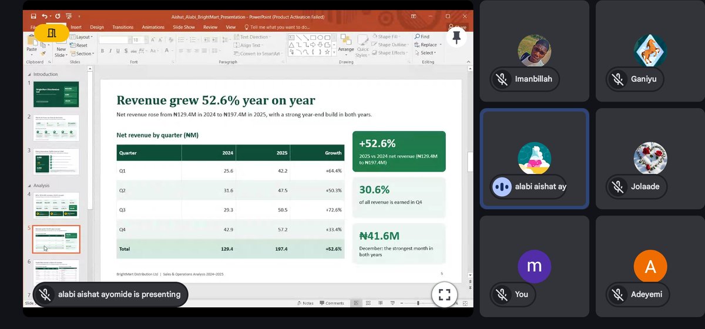Screen dimensions: 705x329
Task: Start Slide Show from status bar icon
Action: click(393, 303)
